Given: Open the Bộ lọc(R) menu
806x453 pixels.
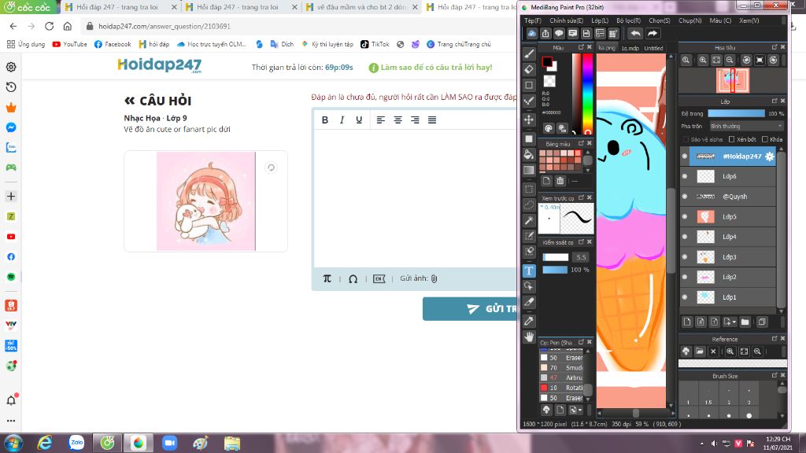Looking at the screenshot, I should 629,20.
